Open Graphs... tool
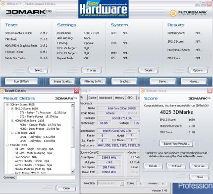213x194 pixels. click(x=124, y=82)
